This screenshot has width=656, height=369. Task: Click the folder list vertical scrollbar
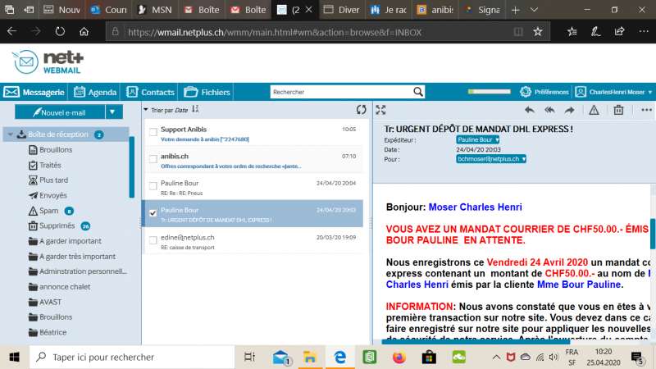pyautogui.click(x=132, y=167)
